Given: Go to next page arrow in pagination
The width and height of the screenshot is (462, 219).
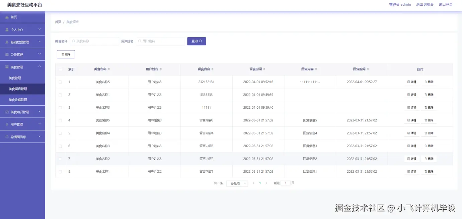Looking at the screenshot, I should point(266,183).
